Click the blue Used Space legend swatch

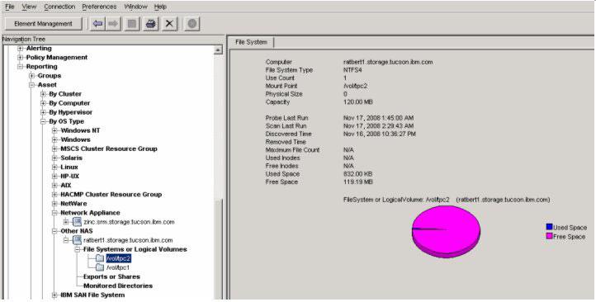549,227
